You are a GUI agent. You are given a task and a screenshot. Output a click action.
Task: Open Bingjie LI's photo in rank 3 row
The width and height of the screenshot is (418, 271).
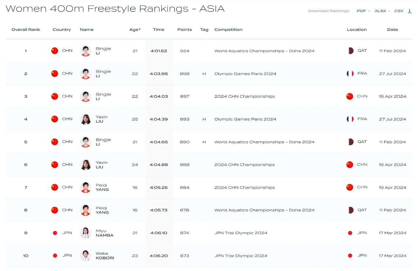(x=86, y=96)
